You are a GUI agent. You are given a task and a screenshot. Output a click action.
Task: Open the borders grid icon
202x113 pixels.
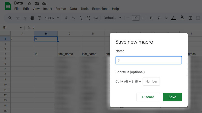[190, 18]
